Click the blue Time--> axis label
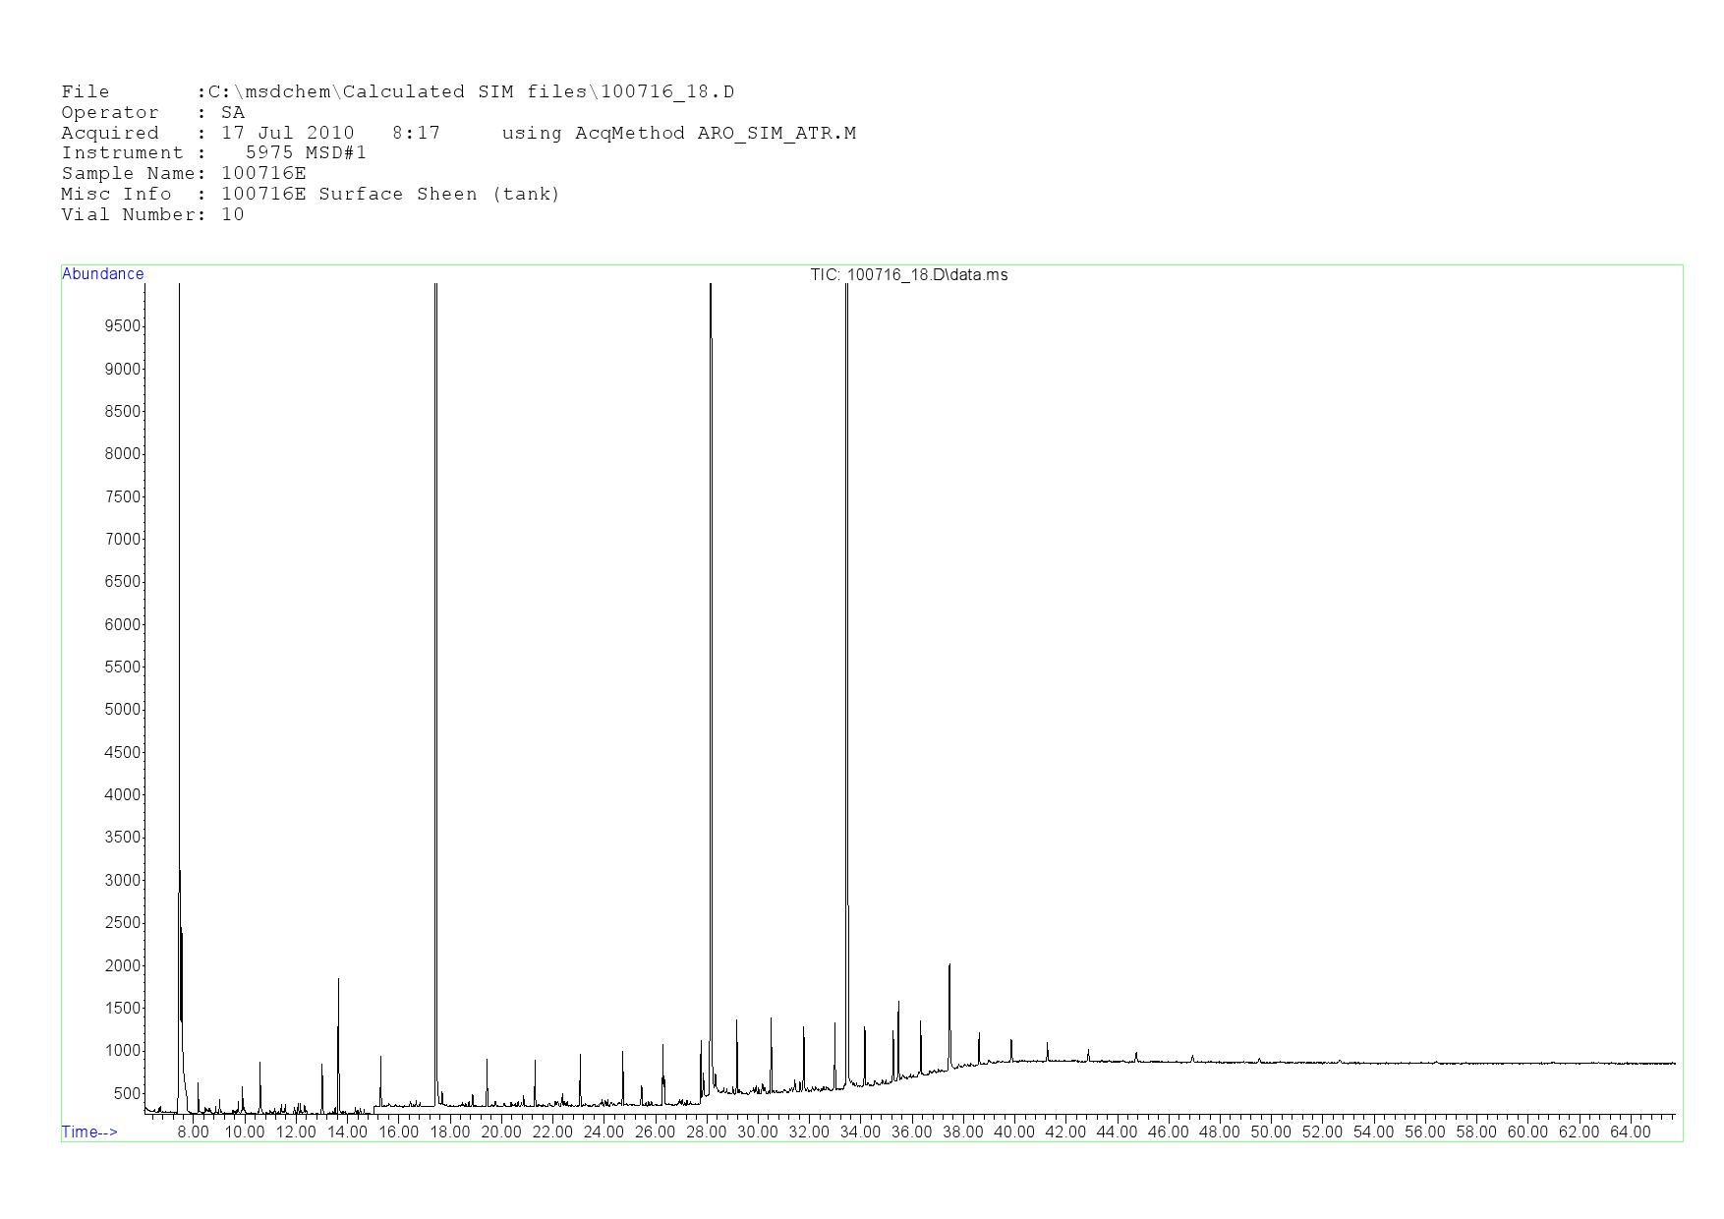 click(89, 1132)
